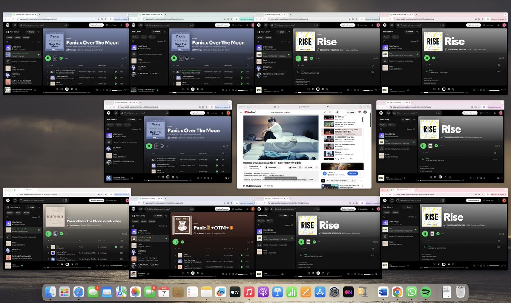Open mini-player icon in Panic🧸+OTM+🦊 window

pyautogui.click(x=250, y=274)
